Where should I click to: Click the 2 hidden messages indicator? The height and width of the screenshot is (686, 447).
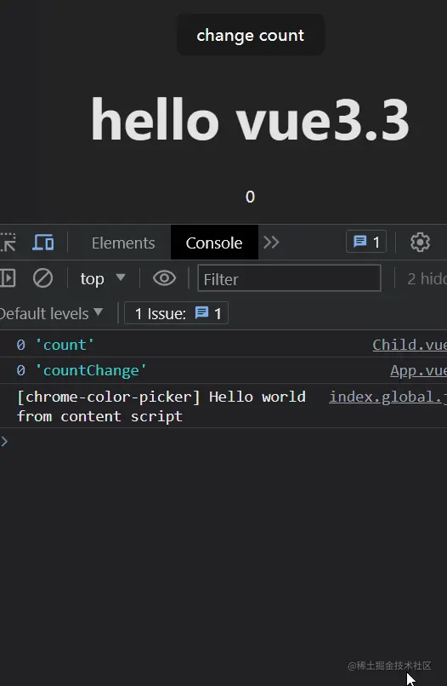coord(427,278)
